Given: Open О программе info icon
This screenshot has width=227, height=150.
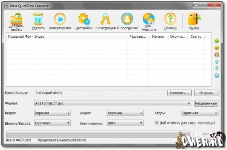Looking at the screenshot, I should click(x=127, y=19).
